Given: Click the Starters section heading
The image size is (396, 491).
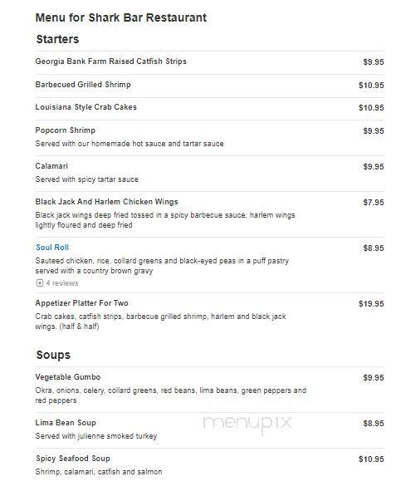Looking at the screenshot, I should tap(57, 39).
